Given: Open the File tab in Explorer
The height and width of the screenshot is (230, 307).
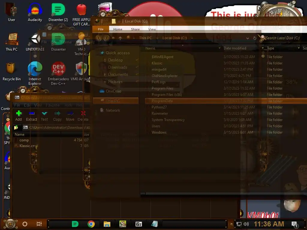Looking at the screenshot, I should 101,29.
